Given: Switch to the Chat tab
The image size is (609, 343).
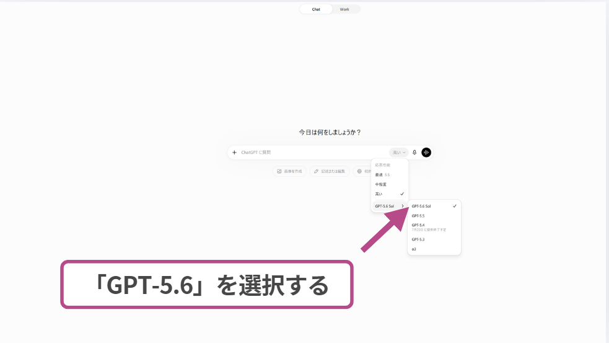Looking at the screenshot, I should 316,9.
